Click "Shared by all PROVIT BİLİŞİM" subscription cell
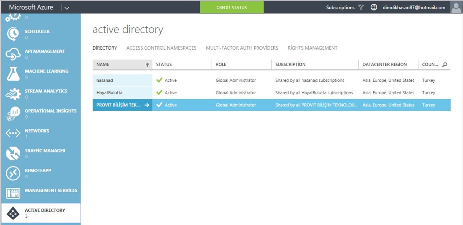The width and height of the screenshot is (463, 225). click(316, 105)
